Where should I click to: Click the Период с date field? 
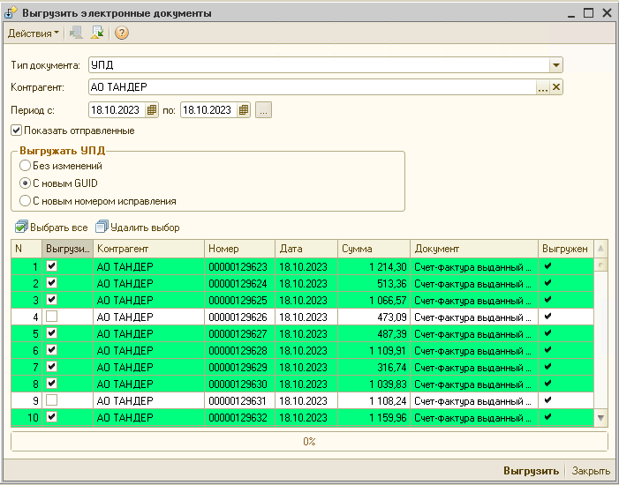[x=117, y=110]
